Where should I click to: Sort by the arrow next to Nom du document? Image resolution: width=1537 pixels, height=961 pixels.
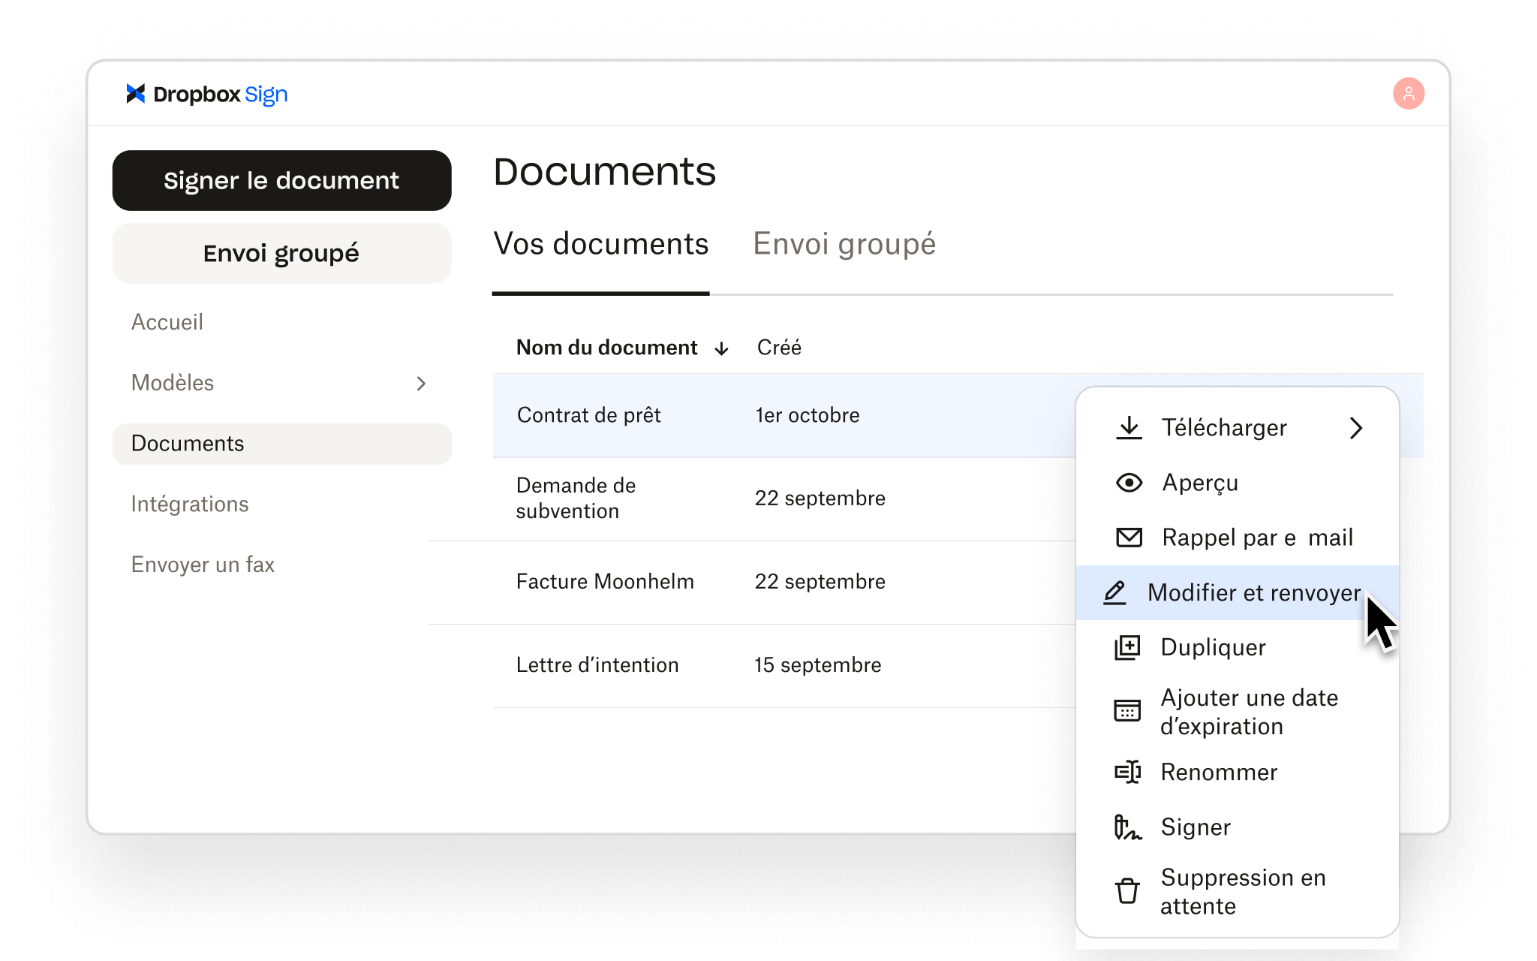coord(721,348)
